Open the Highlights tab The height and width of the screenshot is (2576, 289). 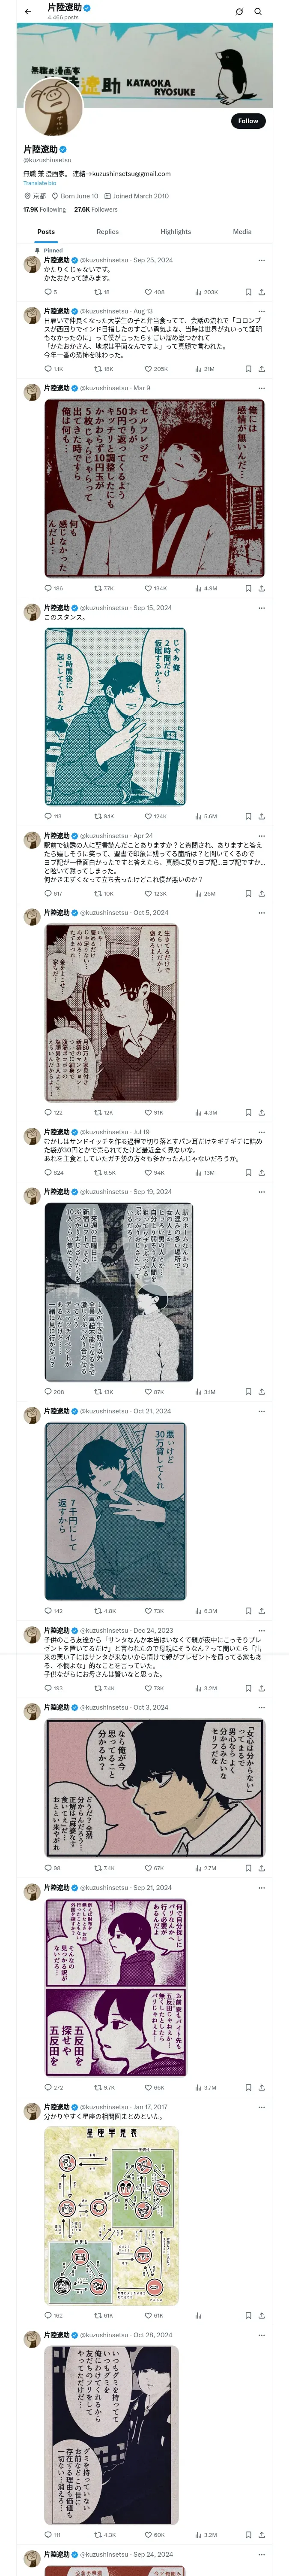click(176, 231)
